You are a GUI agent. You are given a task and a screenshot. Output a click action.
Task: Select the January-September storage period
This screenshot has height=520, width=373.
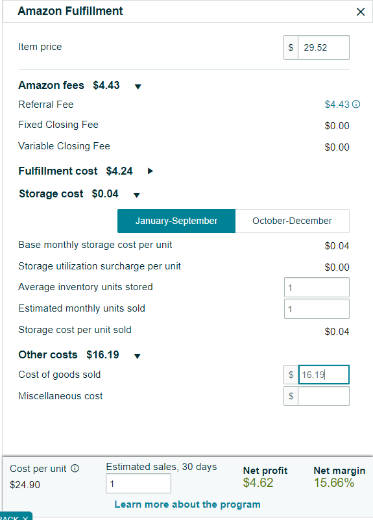(x=176, y=221)
